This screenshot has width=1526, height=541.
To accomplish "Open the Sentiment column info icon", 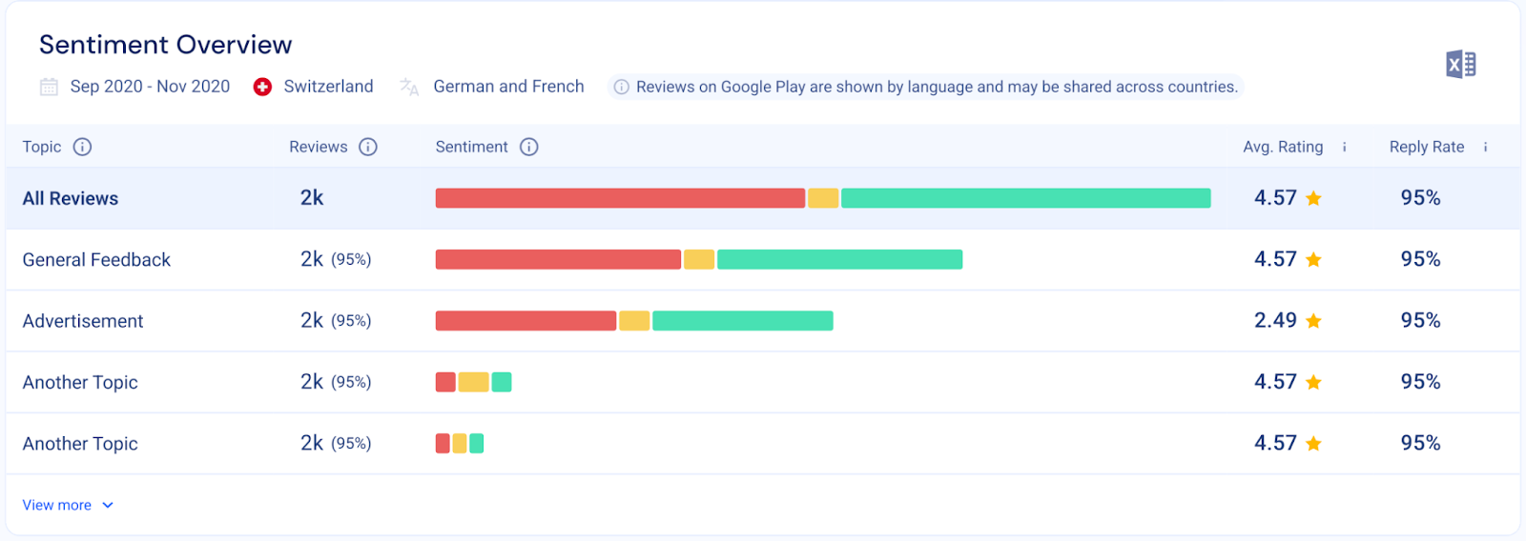I will pos(529,147).
